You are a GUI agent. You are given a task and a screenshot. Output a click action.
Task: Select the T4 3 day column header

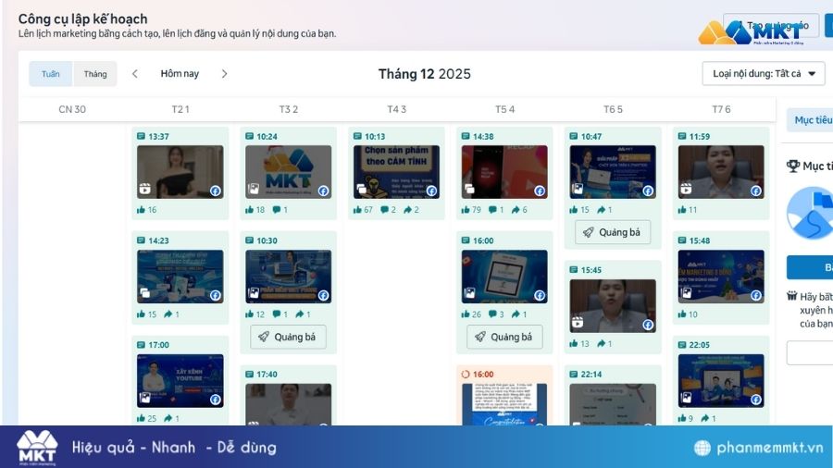click(x=396, y=109)
